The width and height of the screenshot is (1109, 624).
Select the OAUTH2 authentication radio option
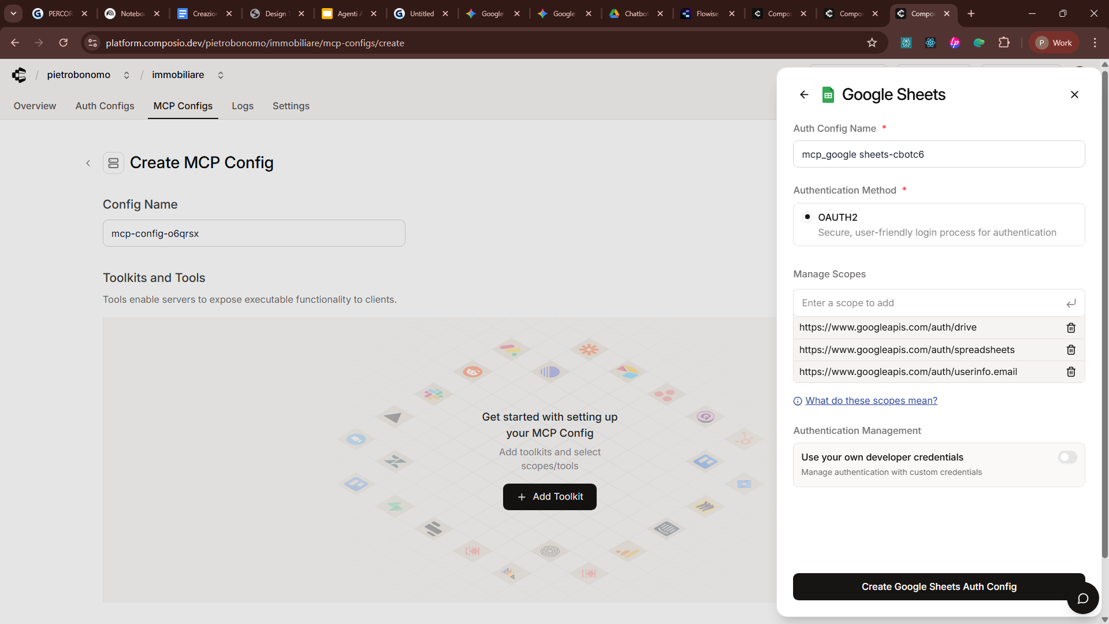(807, 217)
